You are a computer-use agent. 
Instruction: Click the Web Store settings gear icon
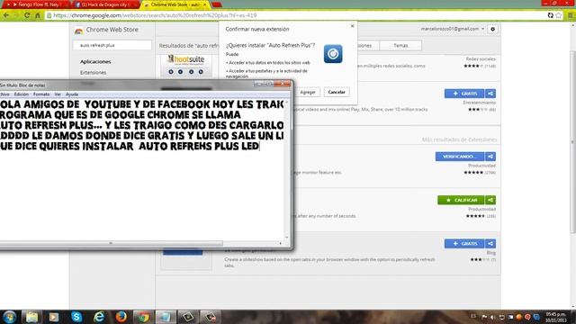coord(492,29)
